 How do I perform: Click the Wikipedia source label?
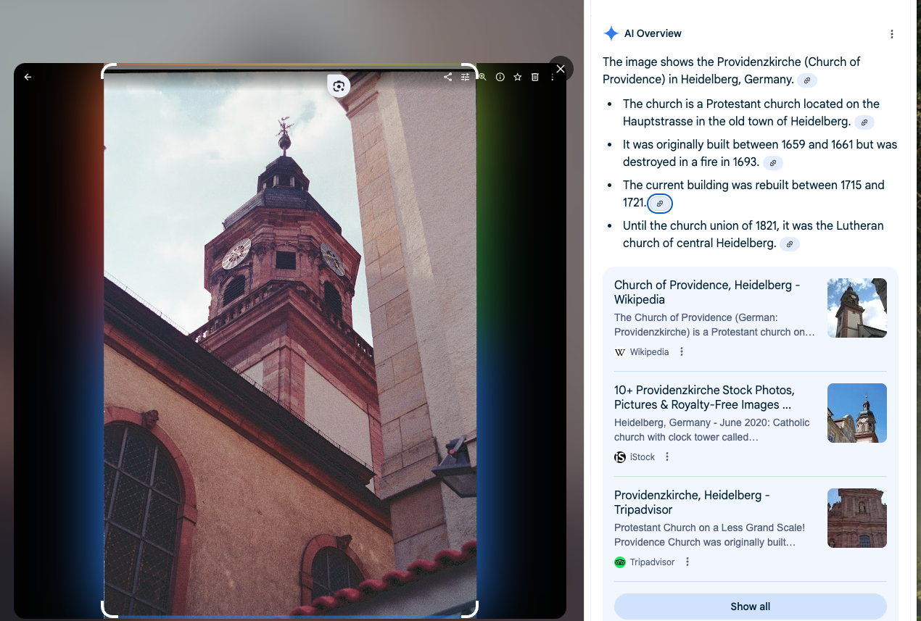coord(650,352)
